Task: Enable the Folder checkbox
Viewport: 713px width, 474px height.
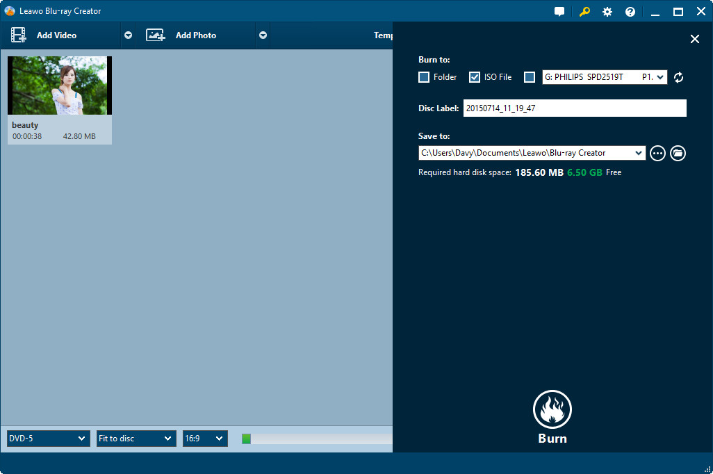Action: pos(424,77)
